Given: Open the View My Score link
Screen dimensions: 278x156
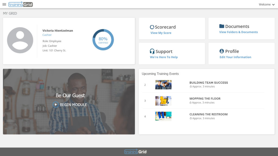Looking at the screenshot, I should [161, 33].
